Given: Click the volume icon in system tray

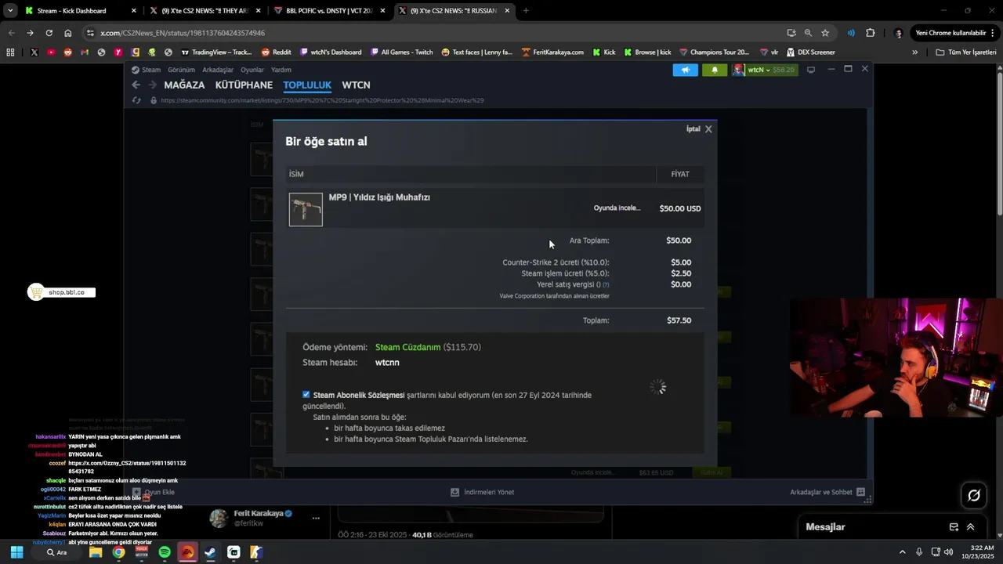Looking at the screenshot, I should tap(949, 552).
